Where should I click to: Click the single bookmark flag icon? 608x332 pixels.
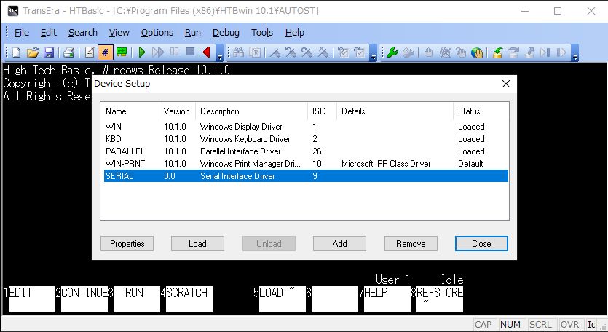tap(275, 52)
